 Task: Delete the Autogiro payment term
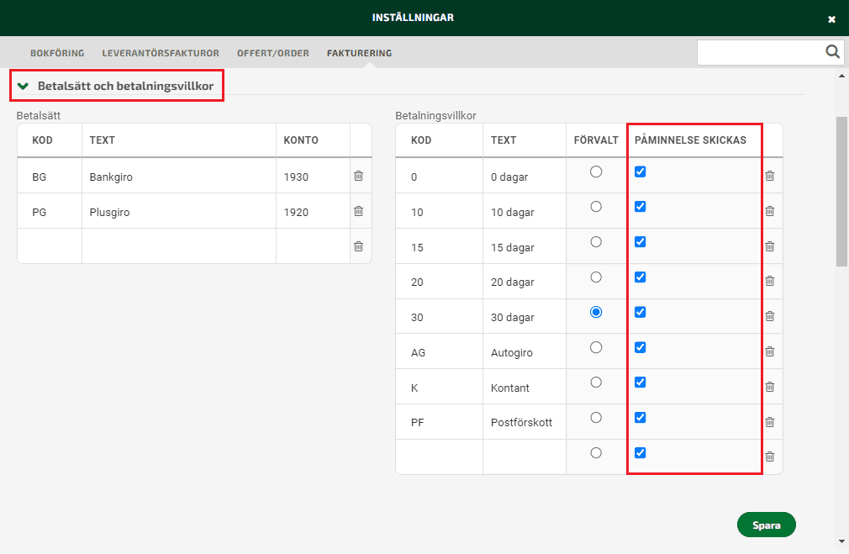[770, 351]
